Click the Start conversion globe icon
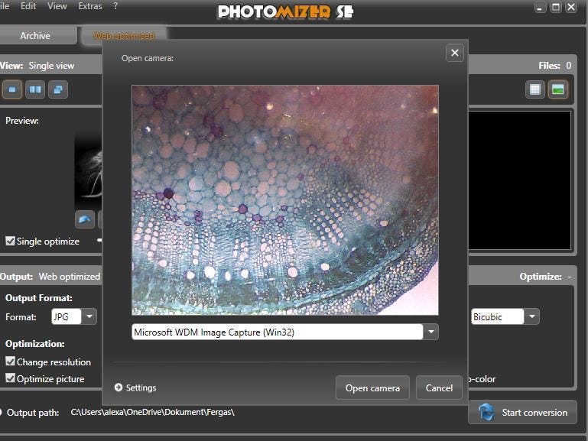Image resolution: width=588 pixels, height=441 pixels. [x=486, y=413]
